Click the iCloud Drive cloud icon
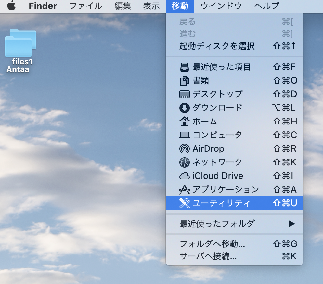323x284 pixels. click(184, 176)
